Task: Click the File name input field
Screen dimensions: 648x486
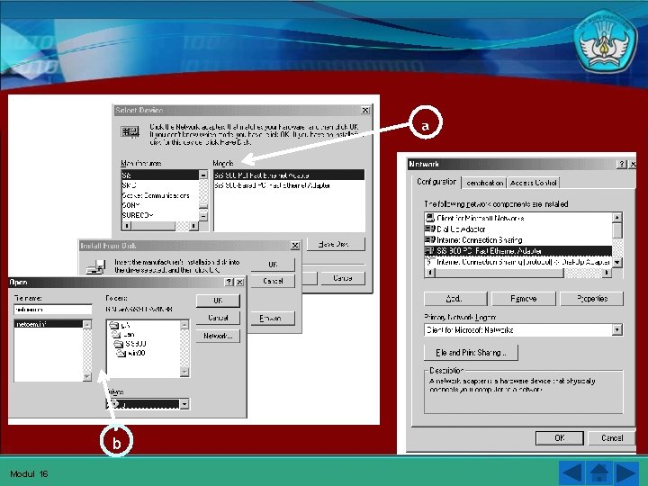Action: click(53, 309)
